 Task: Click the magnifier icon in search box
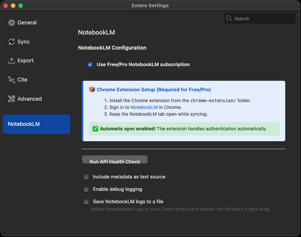pos(229,18)
